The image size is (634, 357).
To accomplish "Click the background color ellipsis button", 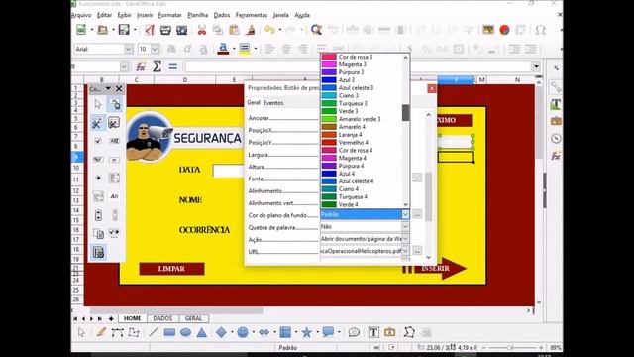I will pos(417,214).
